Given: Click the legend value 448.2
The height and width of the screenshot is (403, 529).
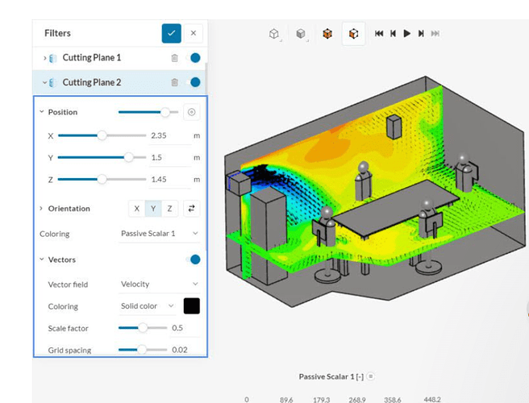Looking at the screenshot, I should 432,400.
